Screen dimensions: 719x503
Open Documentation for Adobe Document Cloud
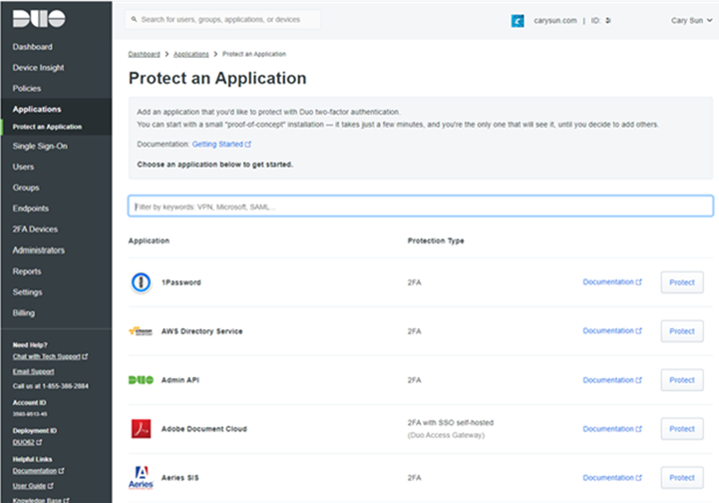click(612, 429)
